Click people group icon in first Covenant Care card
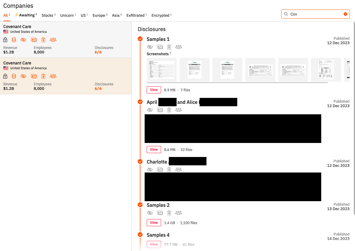Viewport: 355px width, 251px height. (x=53, y=40)
